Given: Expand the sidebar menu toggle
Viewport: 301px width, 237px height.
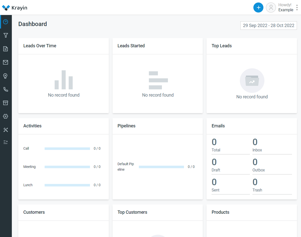Looking at the screenshot, I should click(6, 142).
